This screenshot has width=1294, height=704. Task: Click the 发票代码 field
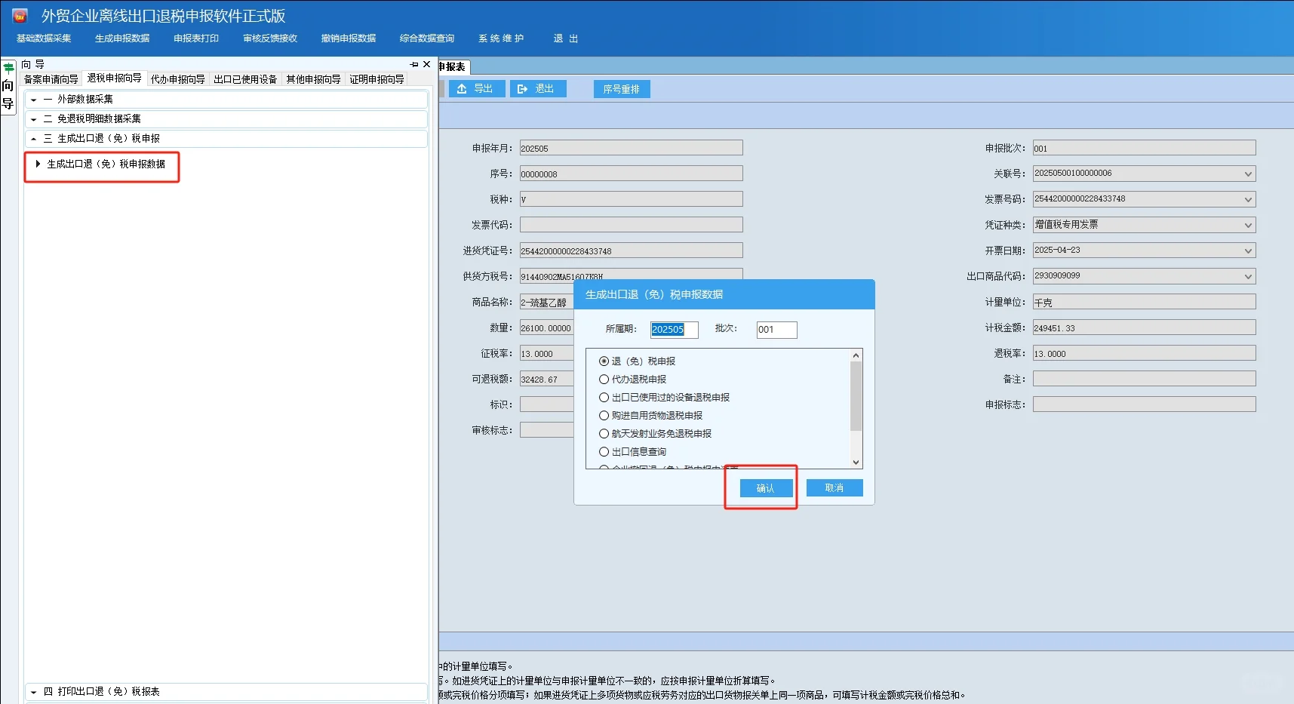pos(631,226)
